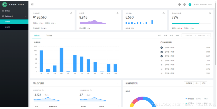Click the 12月 bar in sales chart
Image resolution: width=217 pixels, height=109 pixels.
click(x=115, y=68)
